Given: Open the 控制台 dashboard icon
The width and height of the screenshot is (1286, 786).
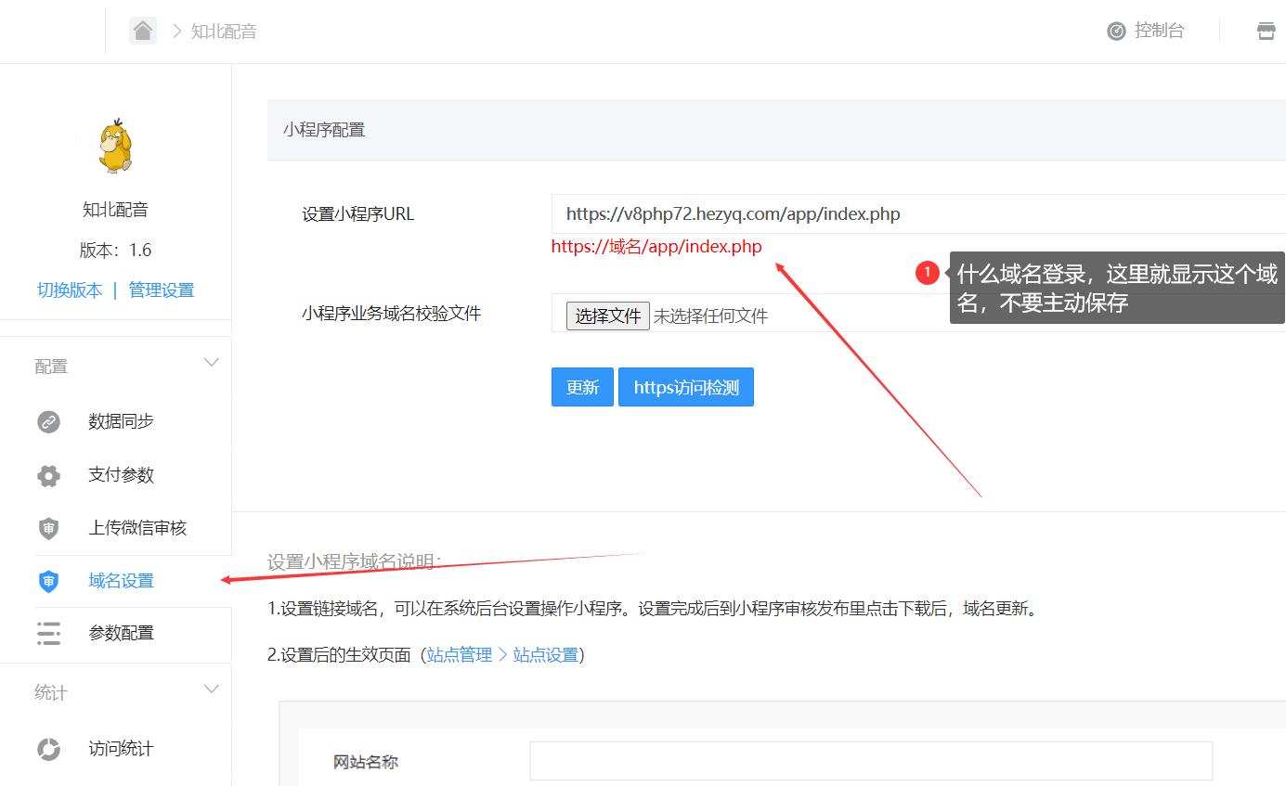Looking at the screenshot, I should tap(1116, 32).
